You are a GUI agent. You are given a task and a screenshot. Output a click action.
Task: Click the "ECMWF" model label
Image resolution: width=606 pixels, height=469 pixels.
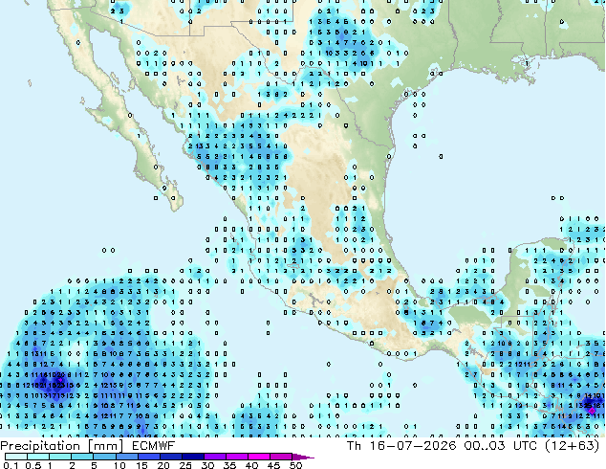click(x=154, y=446)
